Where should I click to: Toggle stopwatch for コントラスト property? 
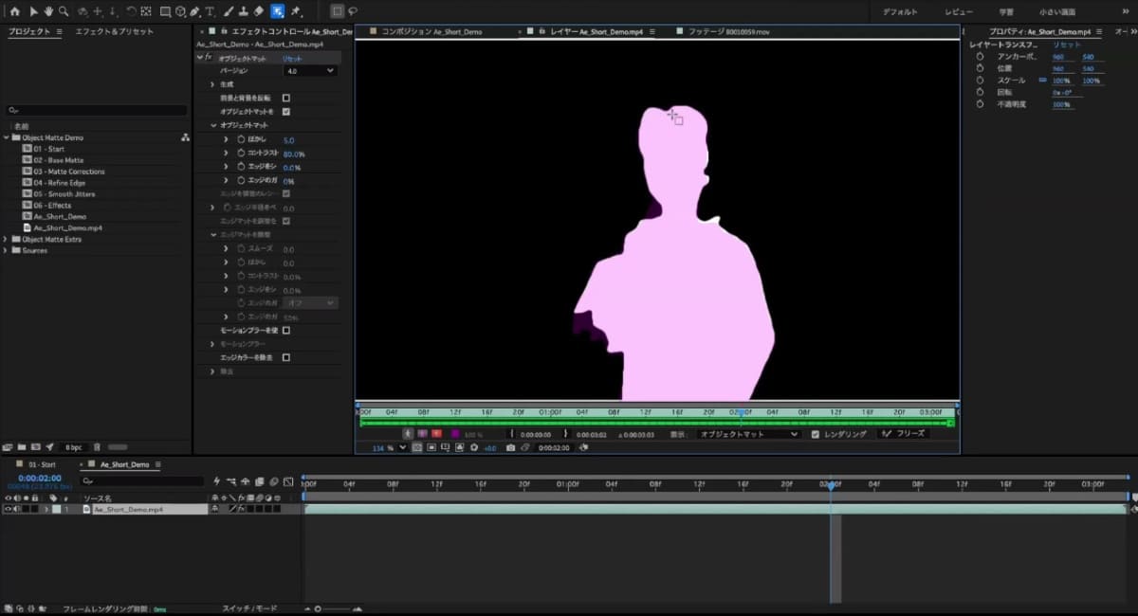pyautogui.click(x=241, y=153)
